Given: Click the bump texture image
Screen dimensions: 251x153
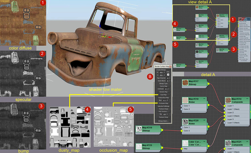Looking at the screenshot, I should (23, 126).
